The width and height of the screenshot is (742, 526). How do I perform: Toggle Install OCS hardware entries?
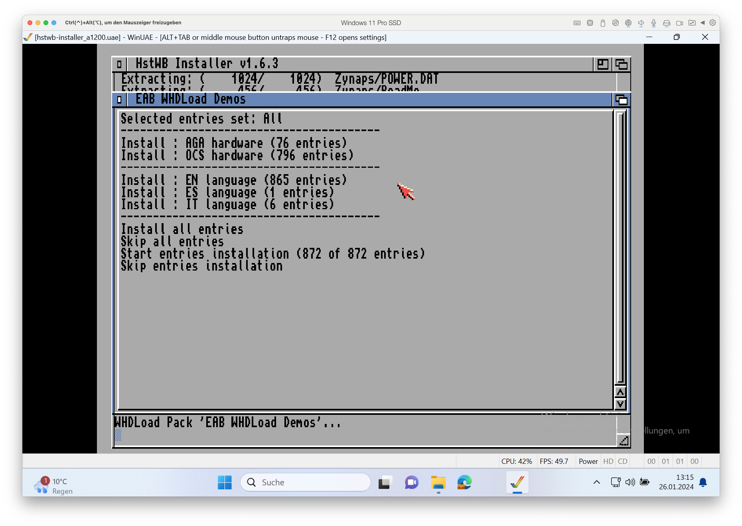[x=237, y=155]
